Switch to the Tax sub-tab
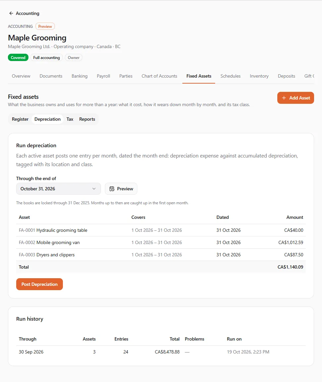 [70, 119]
